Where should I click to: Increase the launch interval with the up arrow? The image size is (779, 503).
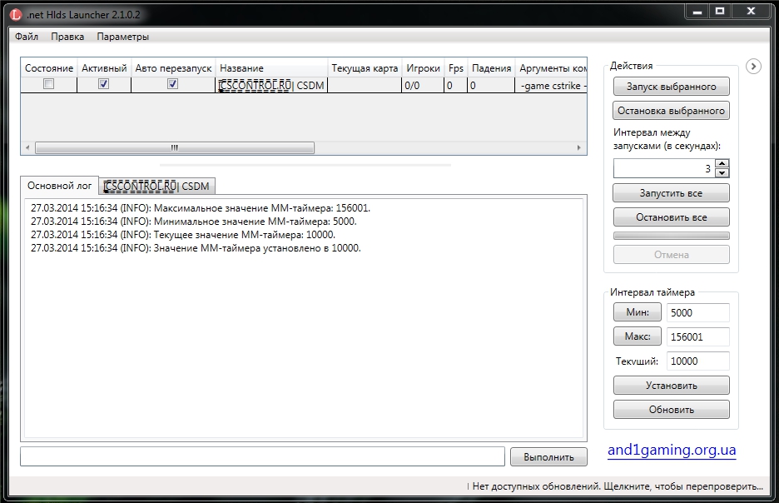(722, 164)
